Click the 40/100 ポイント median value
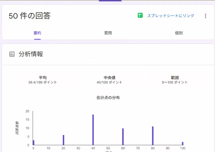 click(x=110, y=82)
